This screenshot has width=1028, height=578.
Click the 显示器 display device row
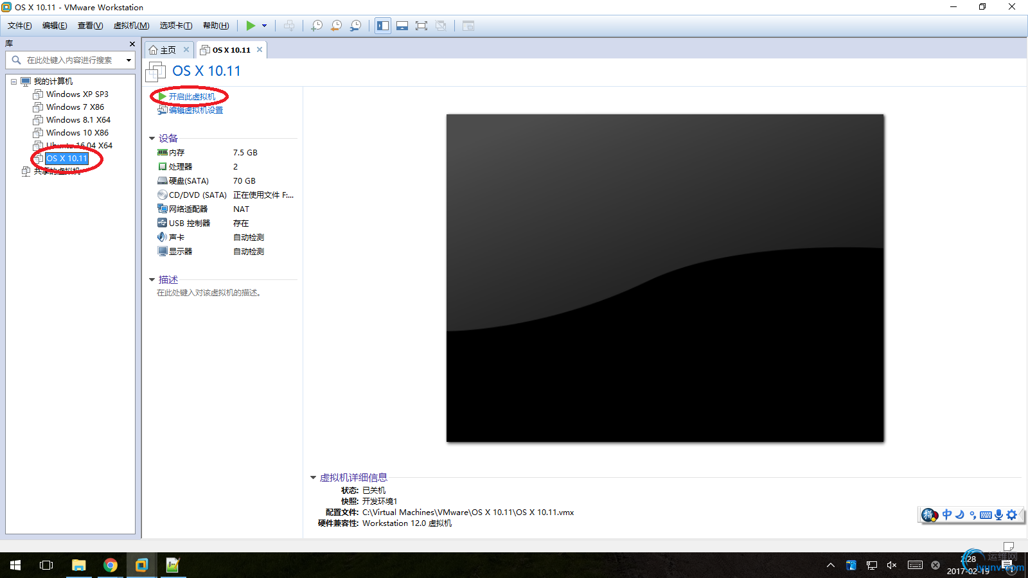(x=226, y=252)
